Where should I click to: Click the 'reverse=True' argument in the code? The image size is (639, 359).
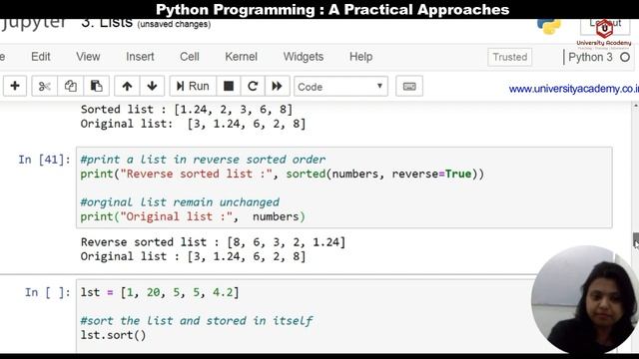tap(431, 174)
